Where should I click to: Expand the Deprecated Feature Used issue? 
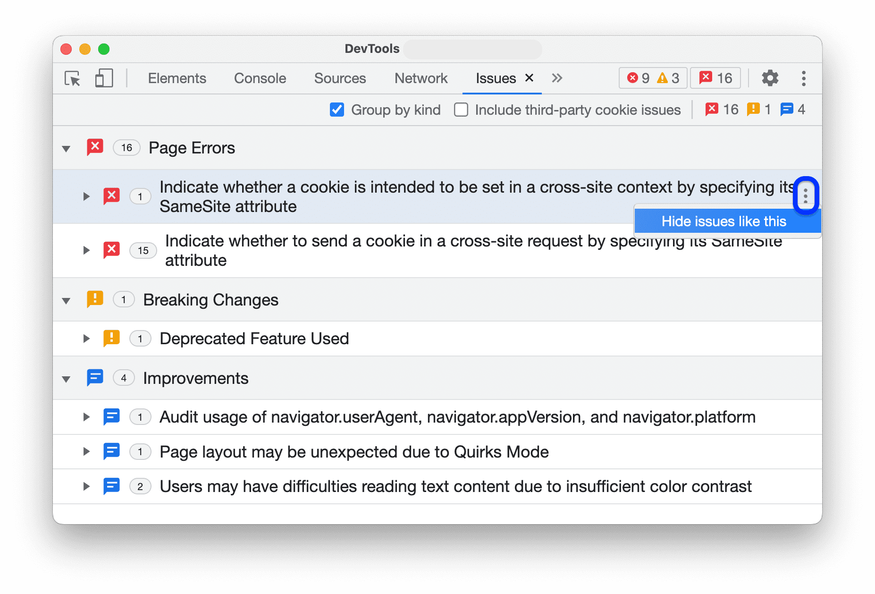click(x=86, y=338)
